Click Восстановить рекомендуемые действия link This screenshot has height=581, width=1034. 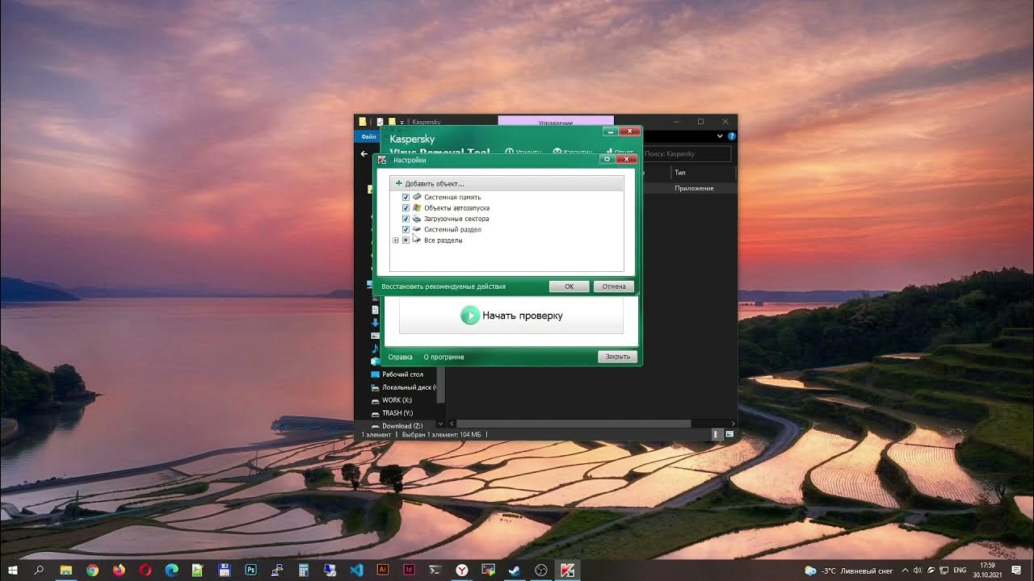pyautogui.click(x=443, y=286)
